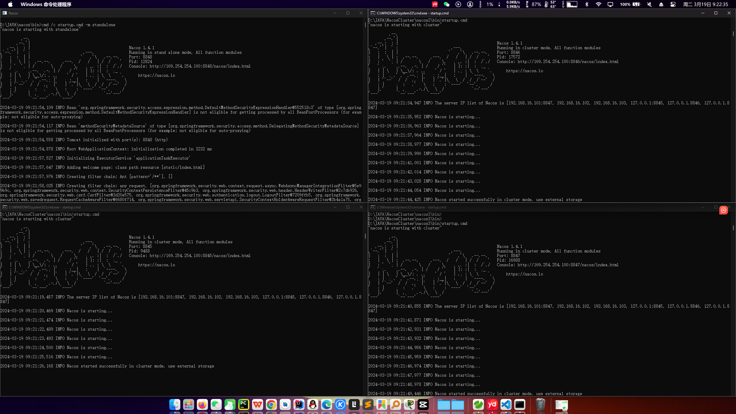Click https://nacos.io in the standalone Nacos window
736x414 pixels.
coord(156,75)
